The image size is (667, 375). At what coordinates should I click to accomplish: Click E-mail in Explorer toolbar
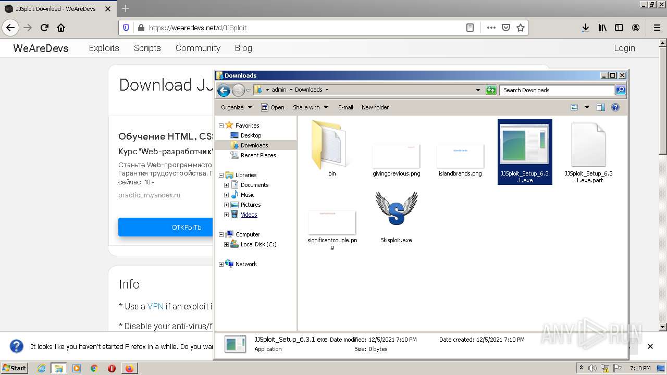(x=345, y=107)
